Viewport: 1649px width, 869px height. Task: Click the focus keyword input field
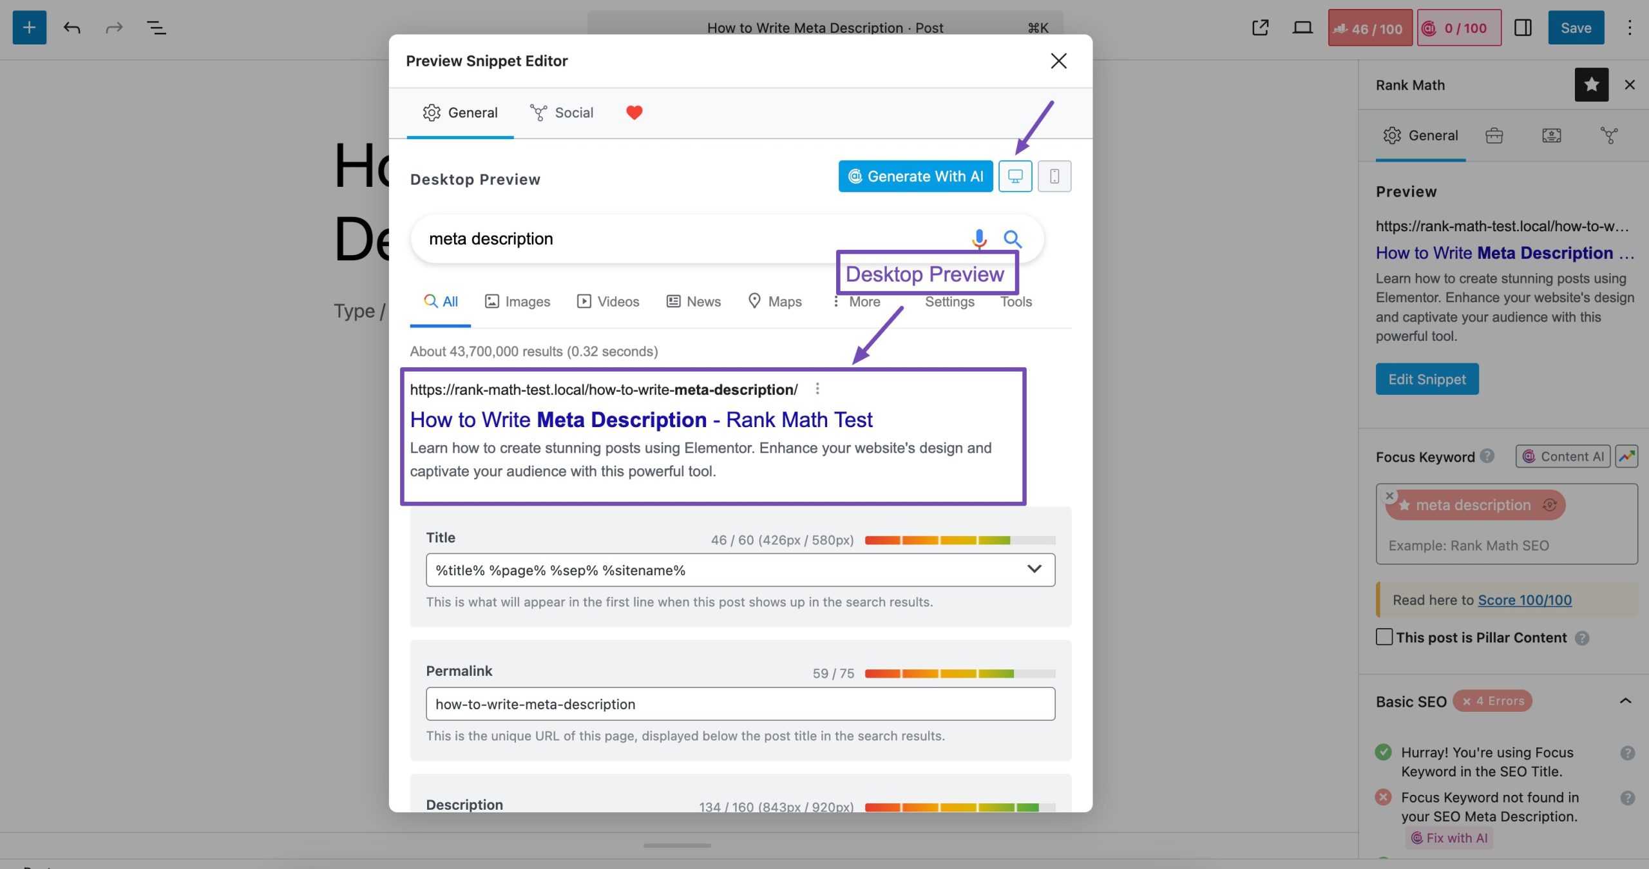click(x=1506, y=546)
